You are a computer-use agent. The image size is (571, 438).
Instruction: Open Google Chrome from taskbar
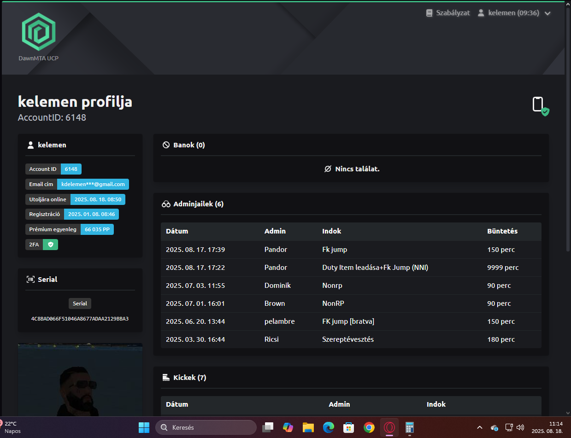pyautogui.click(x=369, y=427)
